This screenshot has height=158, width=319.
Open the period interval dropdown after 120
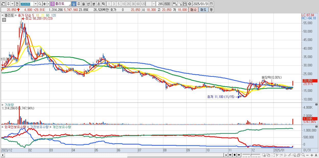coord(154,4)
